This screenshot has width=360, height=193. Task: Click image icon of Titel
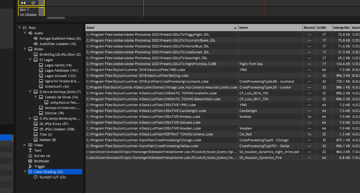(36, 134)
